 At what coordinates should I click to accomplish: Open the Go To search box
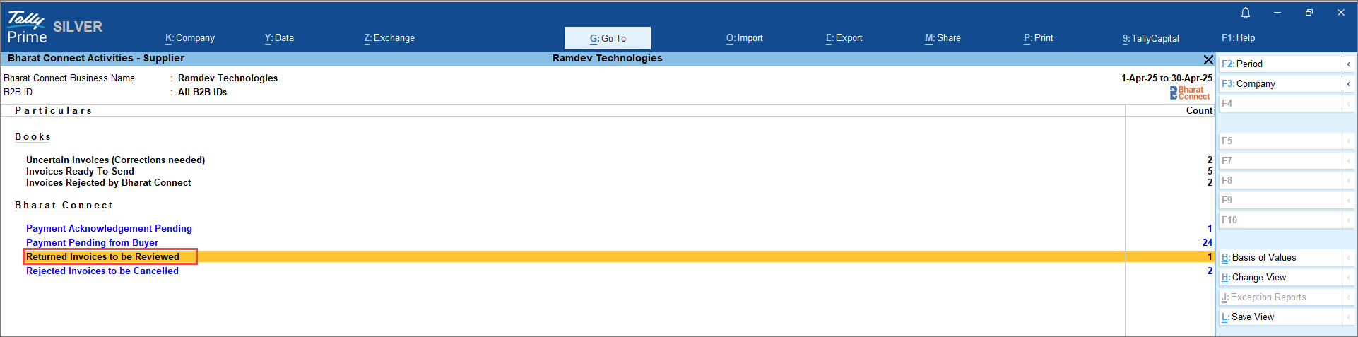coord(608,38)
